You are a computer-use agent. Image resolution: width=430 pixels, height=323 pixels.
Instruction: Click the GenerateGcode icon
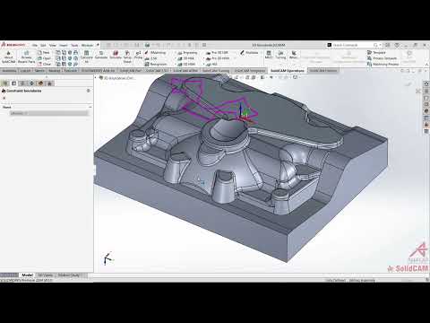pos(101,55)
